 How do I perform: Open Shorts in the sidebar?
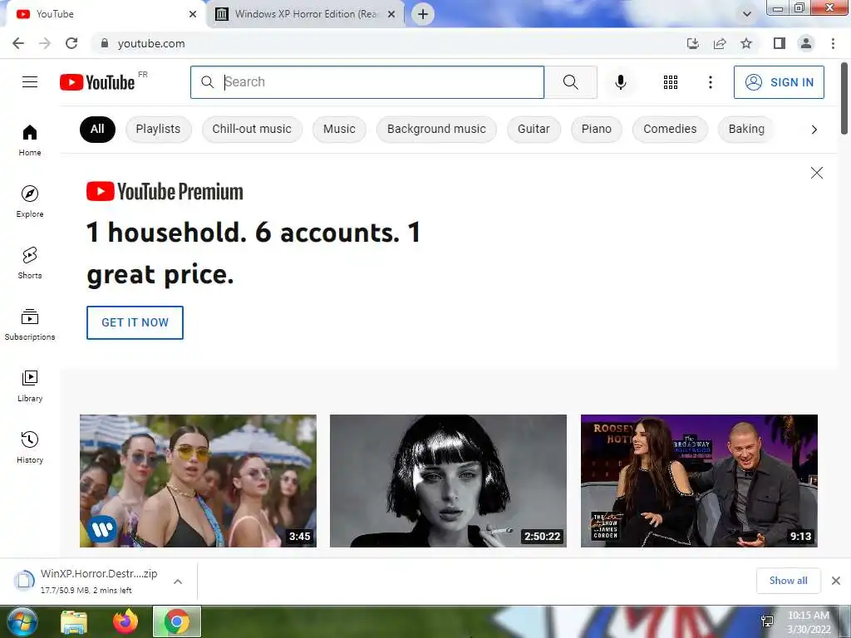(x=30, y=263)
